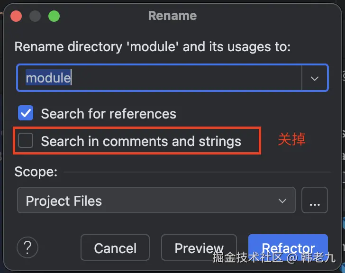Click the 'Search for references' label text
The width and height of the screenshot is (345, 273).
tap(109, 114)
